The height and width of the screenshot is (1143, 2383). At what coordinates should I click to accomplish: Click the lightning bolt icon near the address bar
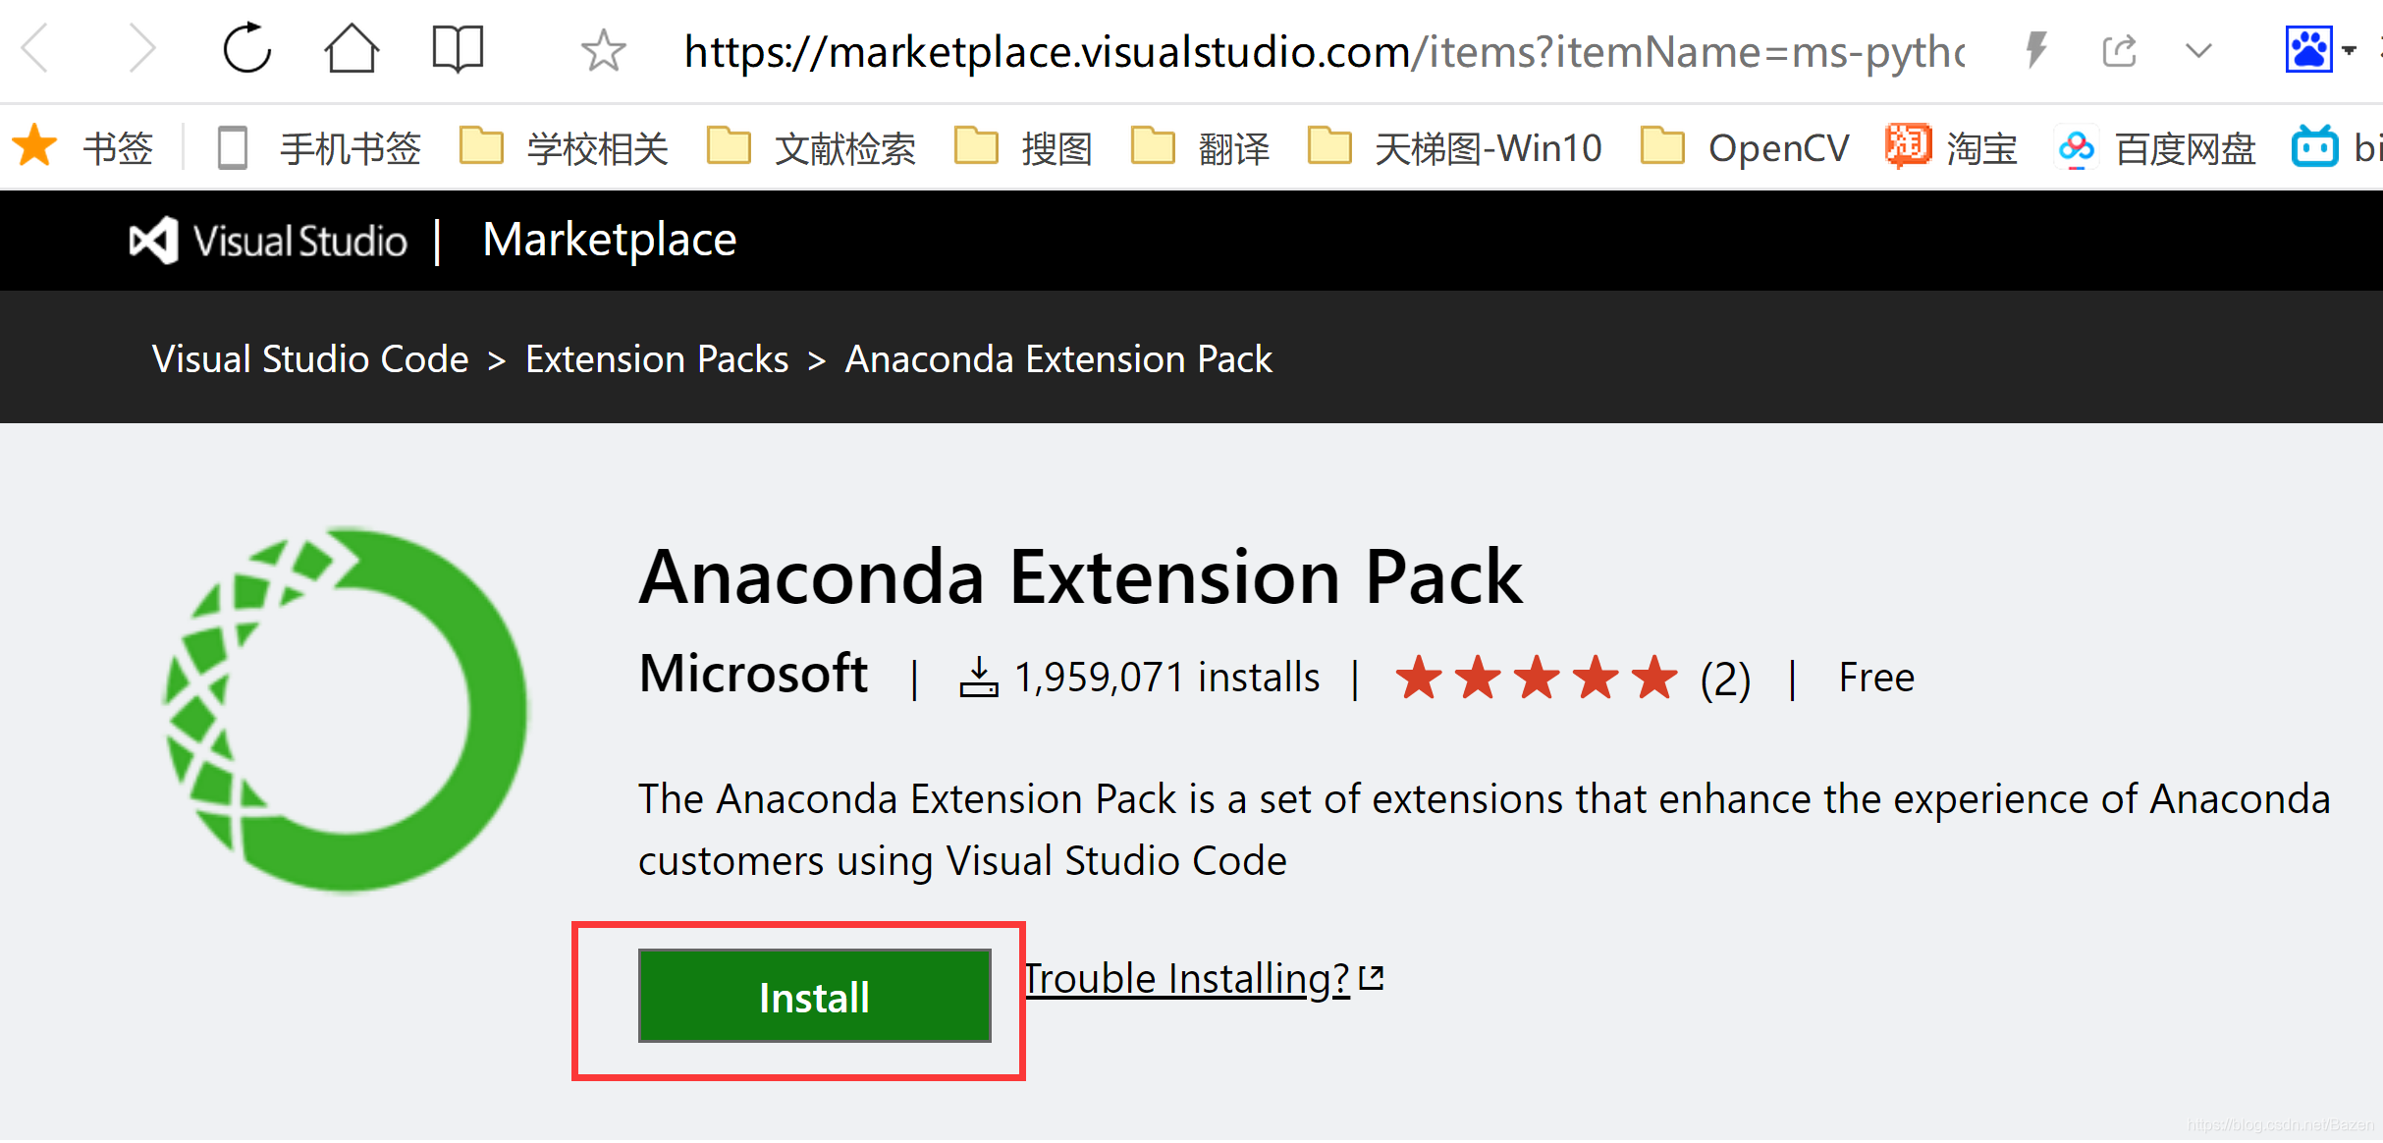click(x=2035, y=49)
